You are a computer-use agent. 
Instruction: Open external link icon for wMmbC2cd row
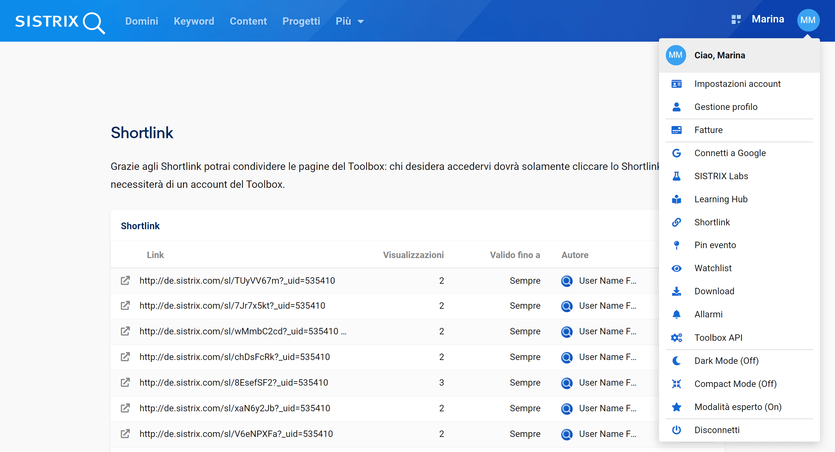(125, 331)
